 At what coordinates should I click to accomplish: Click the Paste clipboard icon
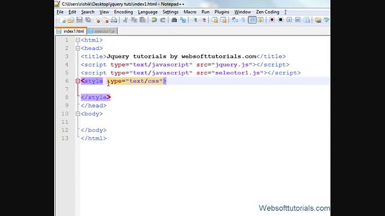click(143, 20)
